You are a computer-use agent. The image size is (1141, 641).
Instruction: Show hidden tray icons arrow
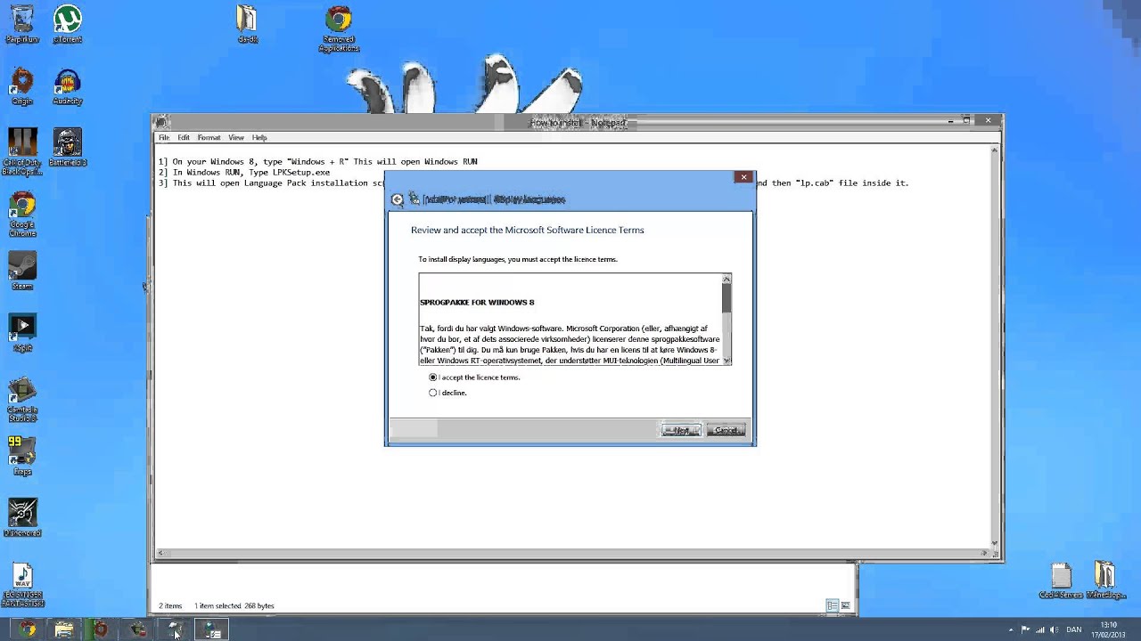tap(1011, 629)
